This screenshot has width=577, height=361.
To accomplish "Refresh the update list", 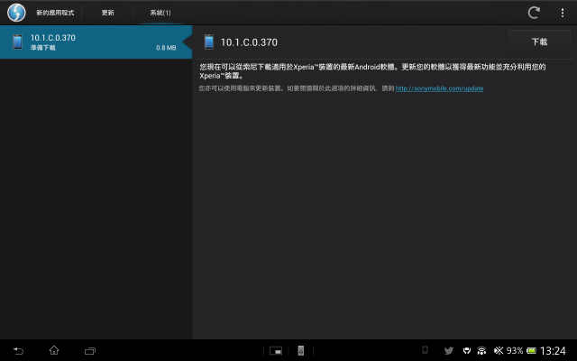I will click(534, 13).
